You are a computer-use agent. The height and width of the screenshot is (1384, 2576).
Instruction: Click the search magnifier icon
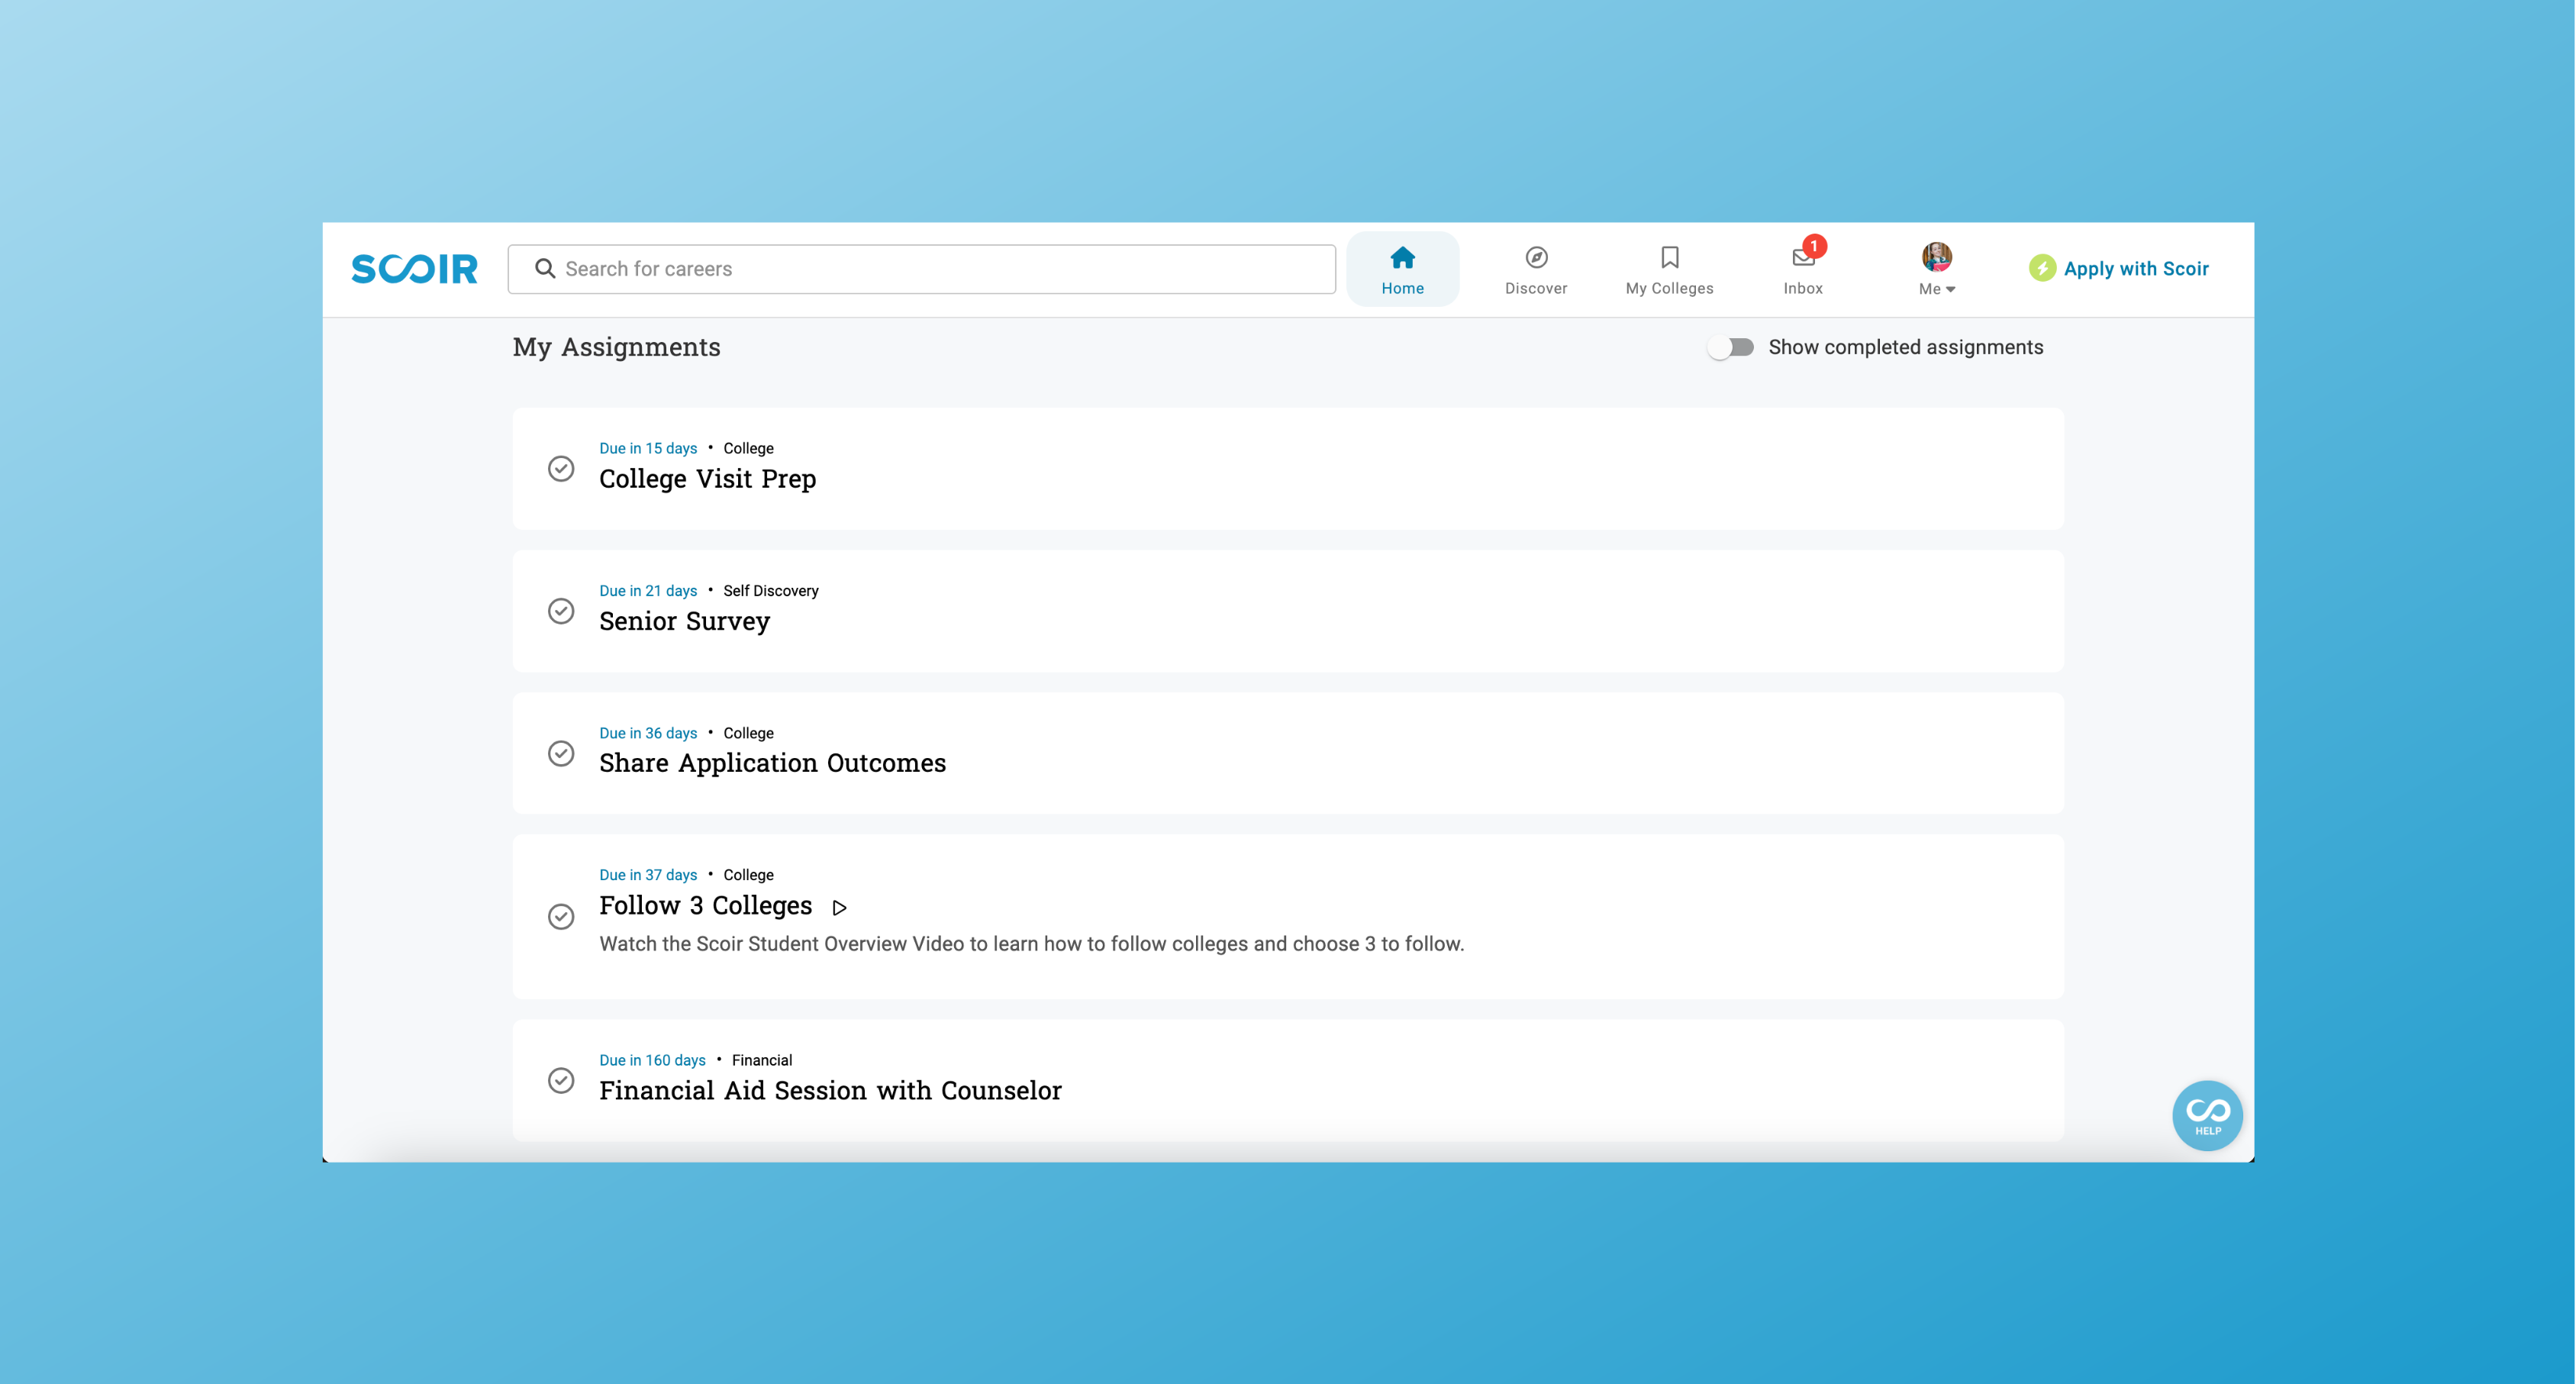(545, 269)
